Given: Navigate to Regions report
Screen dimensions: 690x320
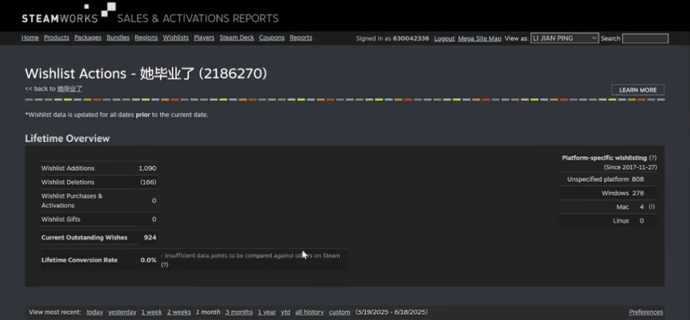Looking at the screenshot, I should tap(146, 38).
